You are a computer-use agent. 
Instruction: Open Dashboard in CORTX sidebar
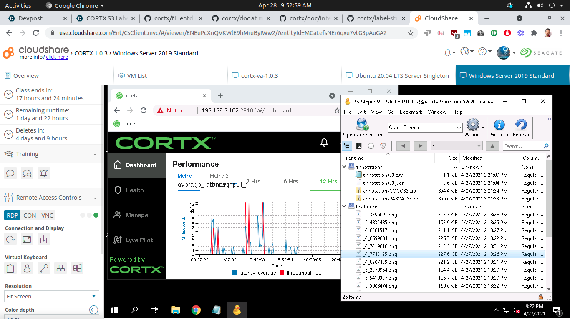(137, 165)
